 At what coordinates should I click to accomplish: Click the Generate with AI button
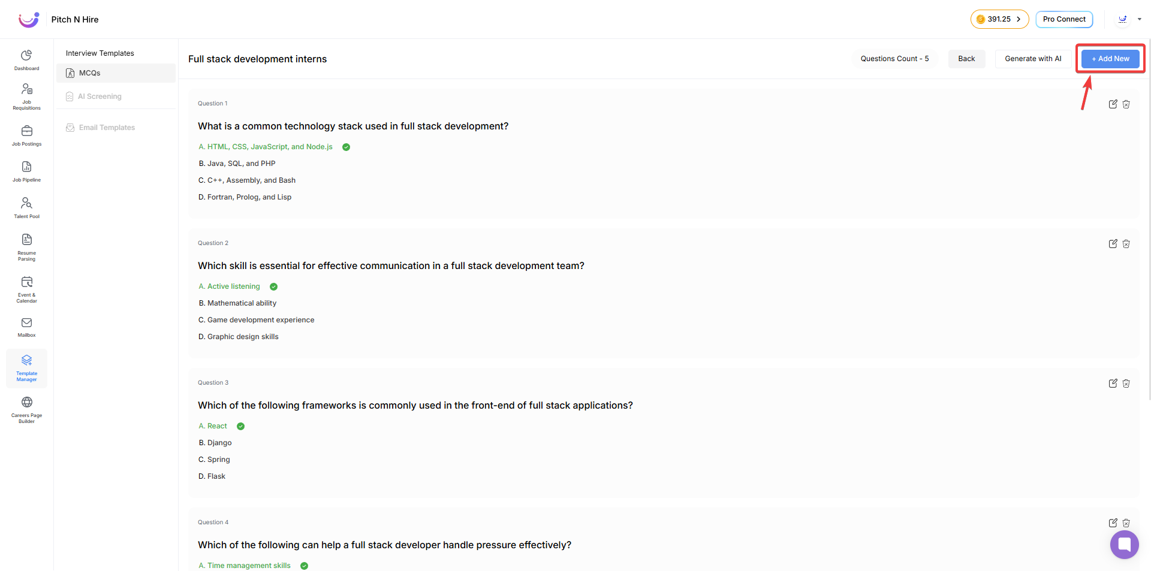1032,59
